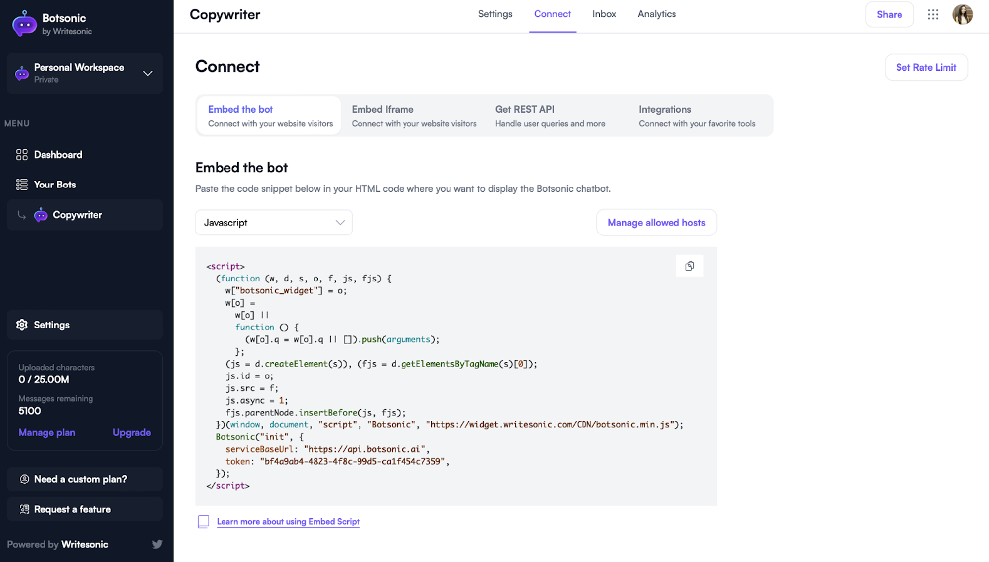Click Upgrade in the usage panel
This screenshot has width=989, height=562.
[132, 432]
